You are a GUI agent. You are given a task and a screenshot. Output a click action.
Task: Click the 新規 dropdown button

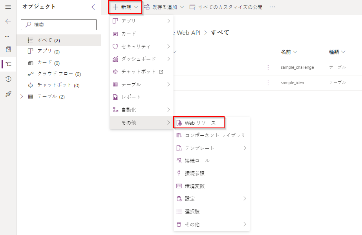tap(125, 7)
